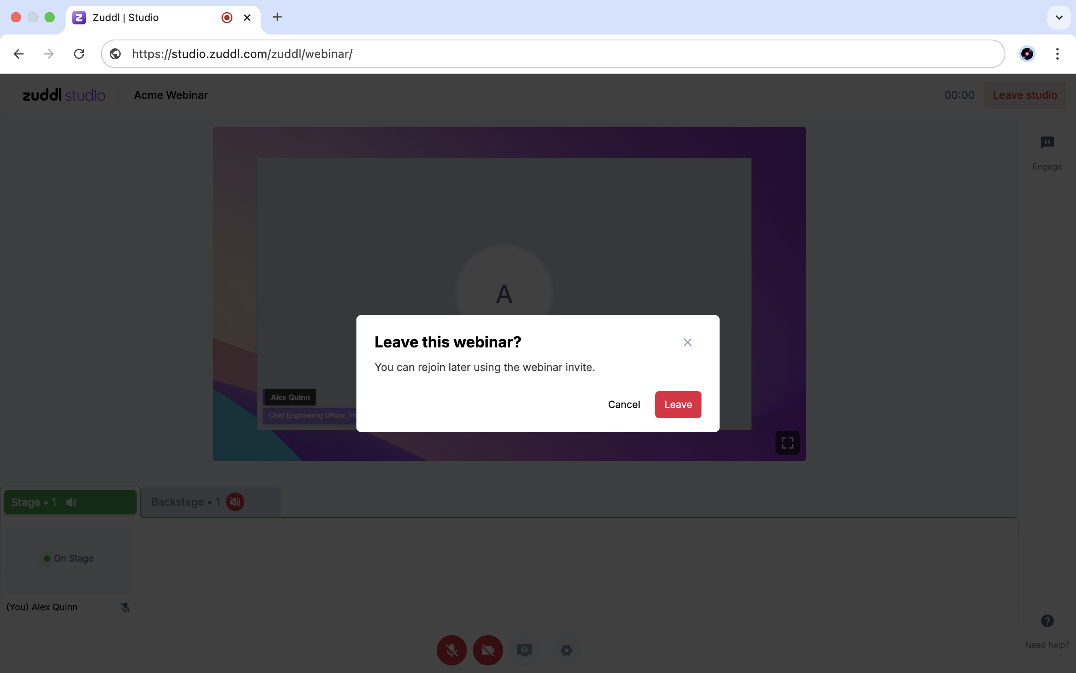Confirm leaving with the red Leave button
The height and width of the screenshot is (673, 1076).
point(678,404)
